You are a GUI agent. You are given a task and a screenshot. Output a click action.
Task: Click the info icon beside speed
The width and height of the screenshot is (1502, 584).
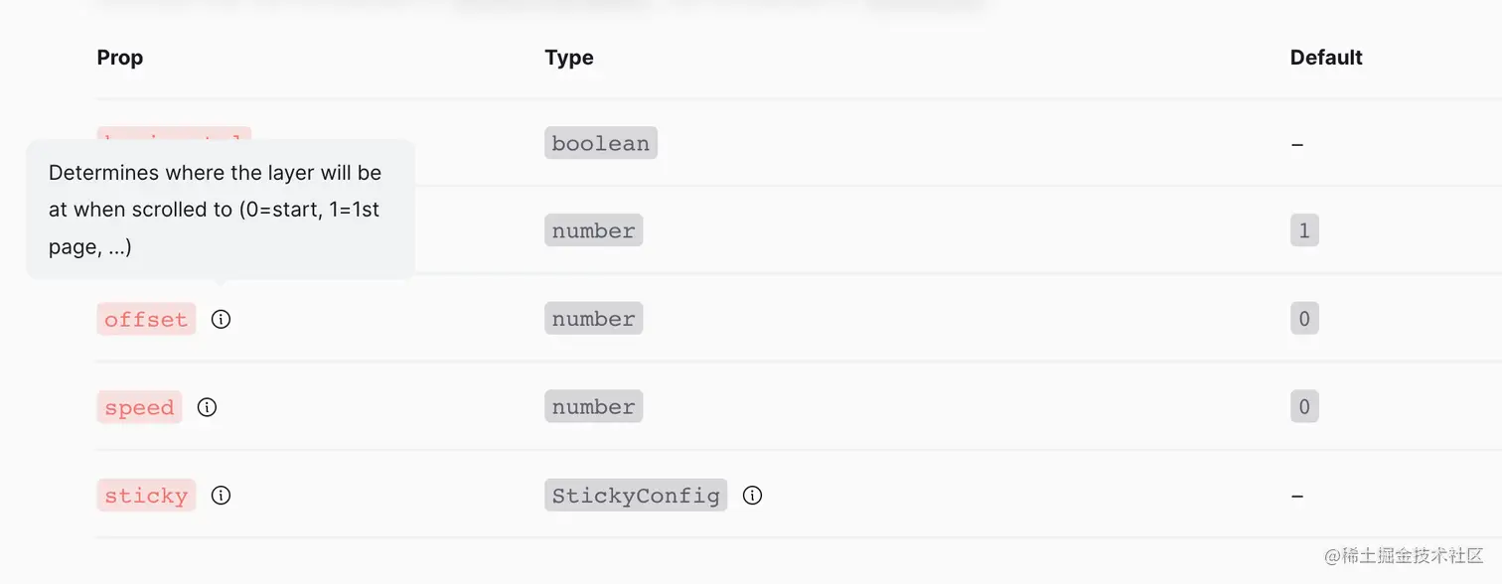207,407
